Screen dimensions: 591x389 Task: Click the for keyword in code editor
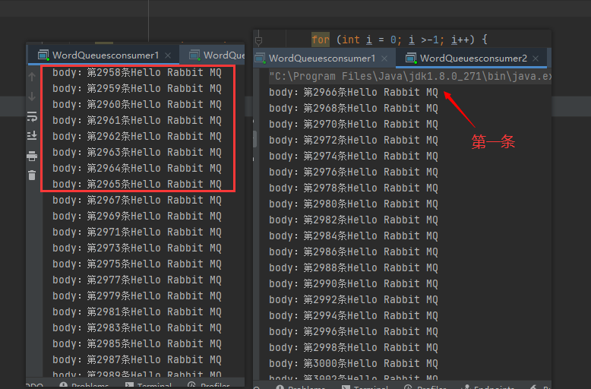tap(320, 39)
